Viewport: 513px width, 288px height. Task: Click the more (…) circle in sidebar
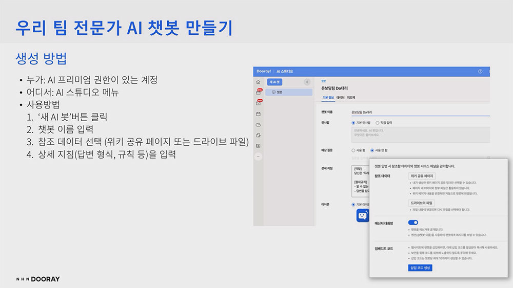[258, 157]
